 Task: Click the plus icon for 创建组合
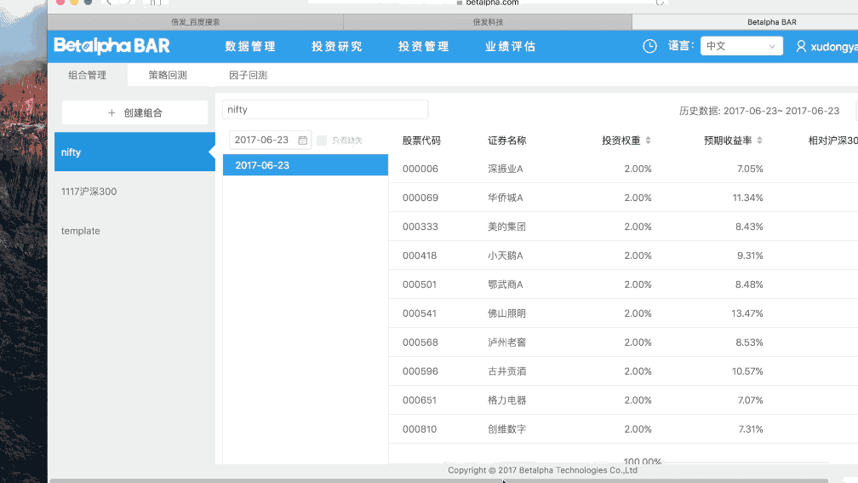click(x=112, y=112)
